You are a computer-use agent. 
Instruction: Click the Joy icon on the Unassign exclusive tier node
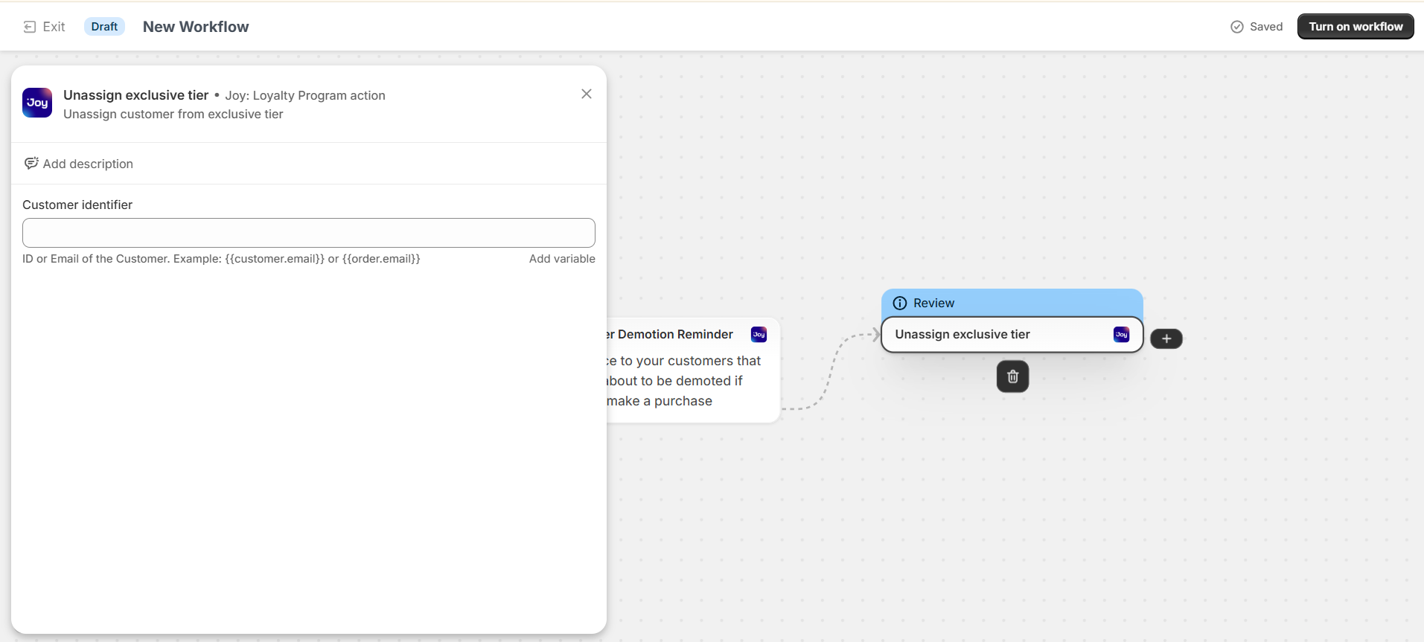click(x=1121, y=335)
